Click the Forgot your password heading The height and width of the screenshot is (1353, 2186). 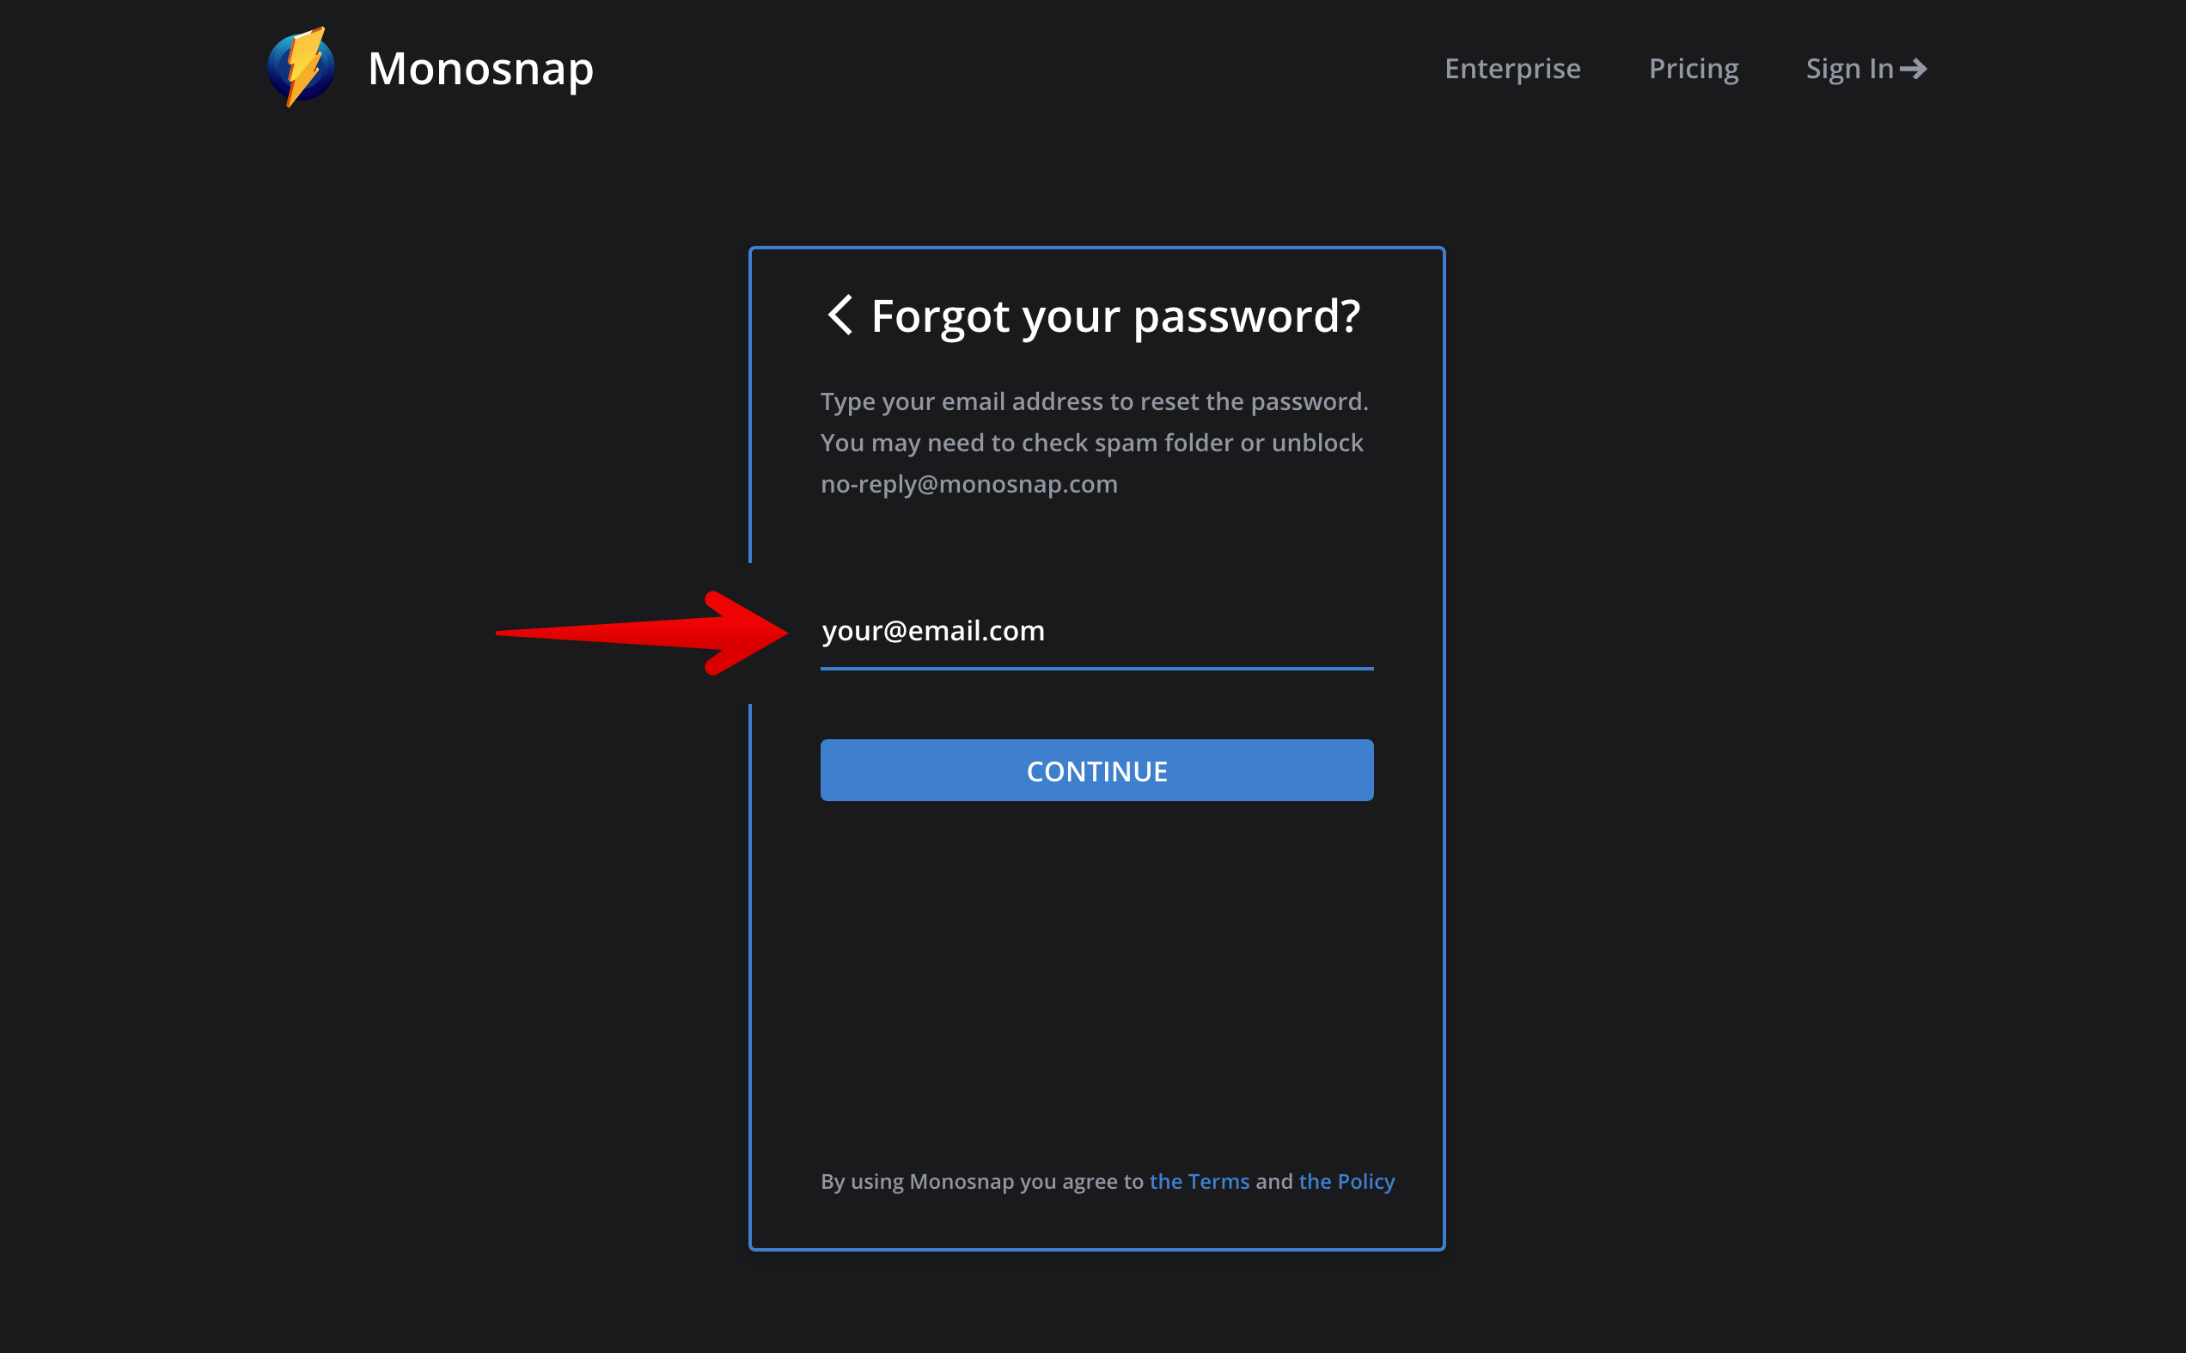coord(1115,315)
